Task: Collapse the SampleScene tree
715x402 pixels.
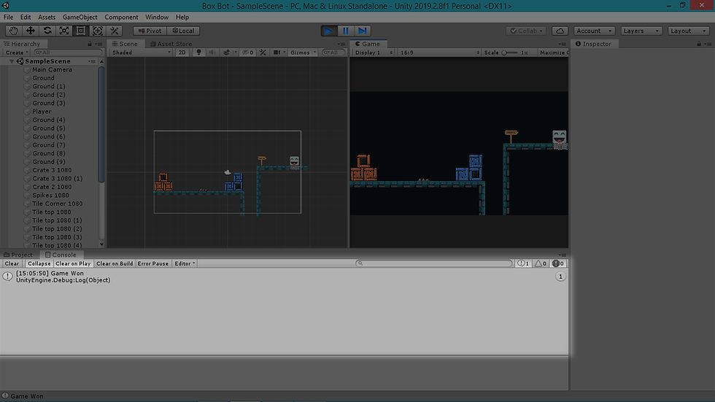Action: 12,61
